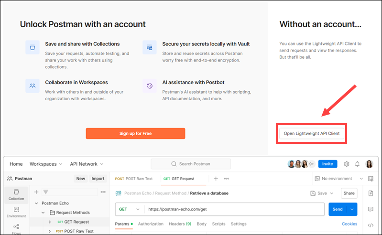Viewport: 382px width, 235px height.
Task: Expand the GET Request tree item
Action: 50,222
